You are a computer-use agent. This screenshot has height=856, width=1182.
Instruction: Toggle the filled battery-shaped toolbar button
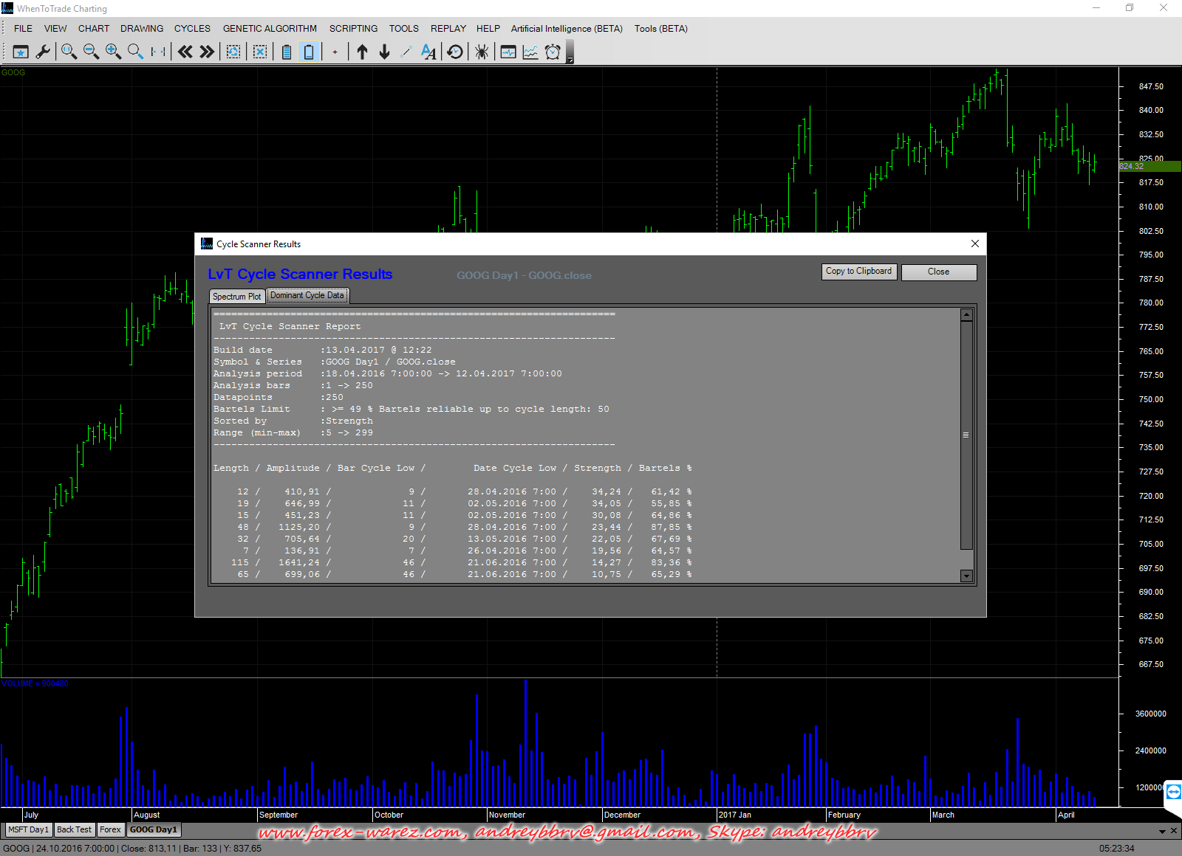click(x=287, y=52)
